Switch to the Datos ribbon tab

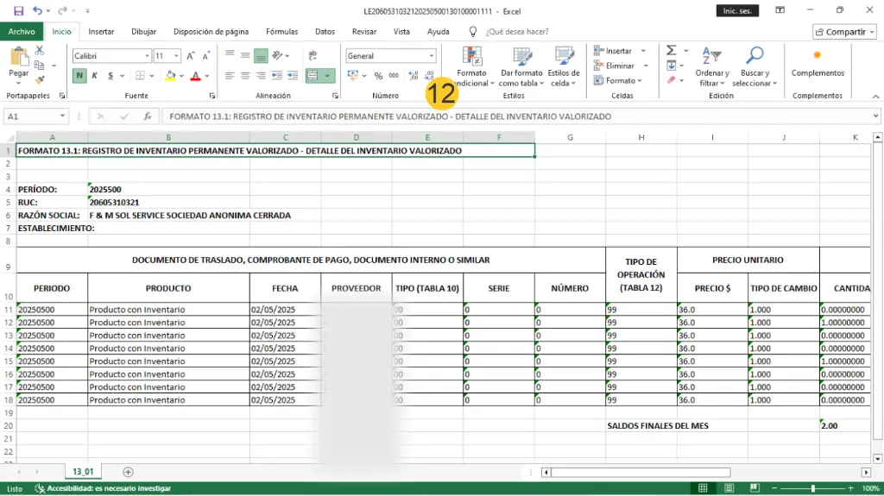325,32
